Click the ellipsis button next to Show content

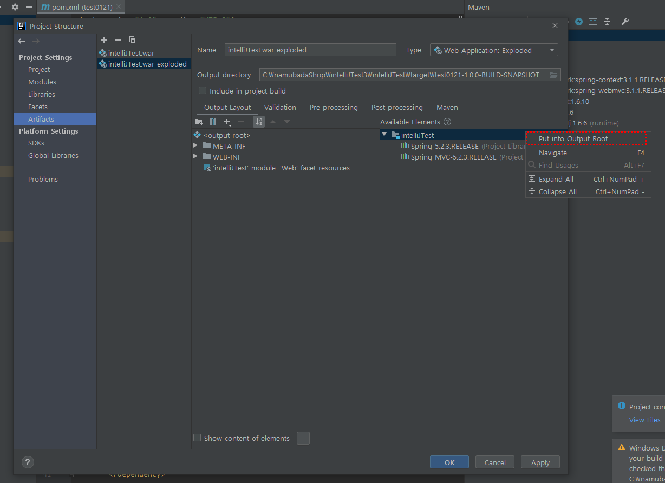pyautogui.click(x=303, y=438)
